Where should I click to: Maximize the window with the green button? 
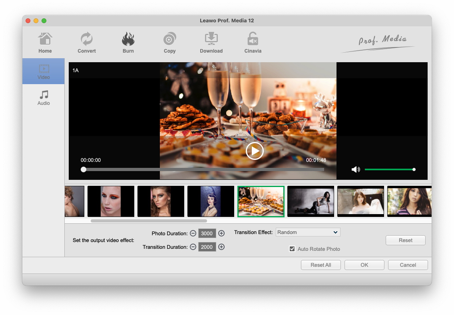(x=44, y=20)
